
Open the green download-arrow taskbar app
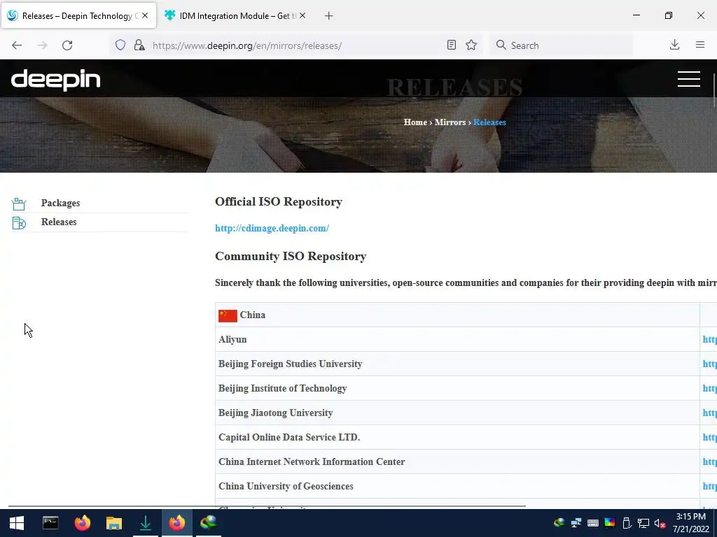[146, 523]
